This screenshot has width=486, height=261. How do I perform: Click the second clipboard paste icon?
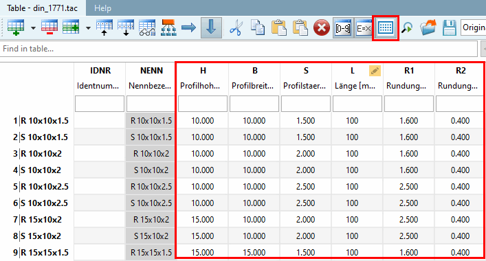tap(300, 28)
